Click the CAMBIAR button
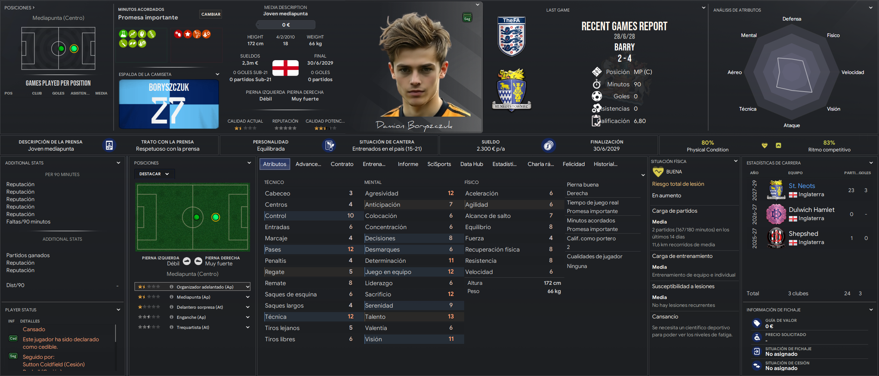 pyautogui.click(x=211, y=14)
